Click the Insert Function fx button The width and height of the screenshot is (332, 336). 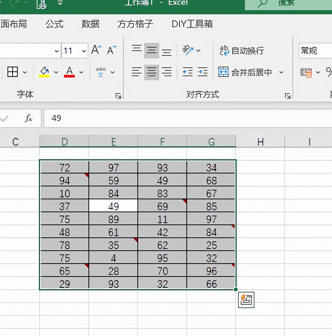[29, 118]
